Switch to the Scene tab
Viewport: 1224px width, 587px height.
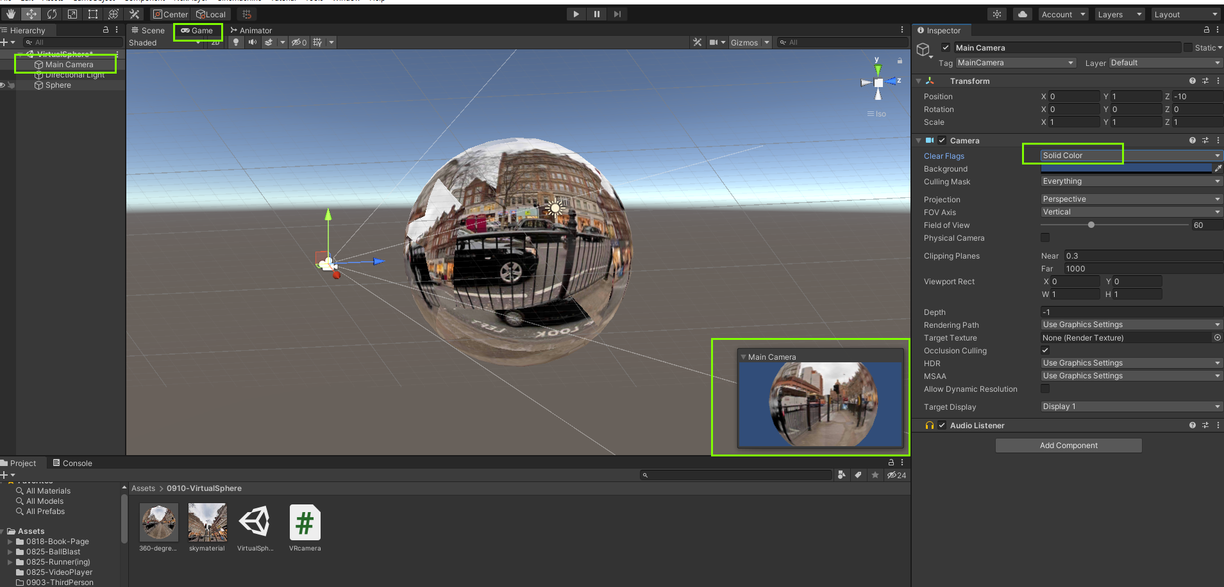(148, 30)
